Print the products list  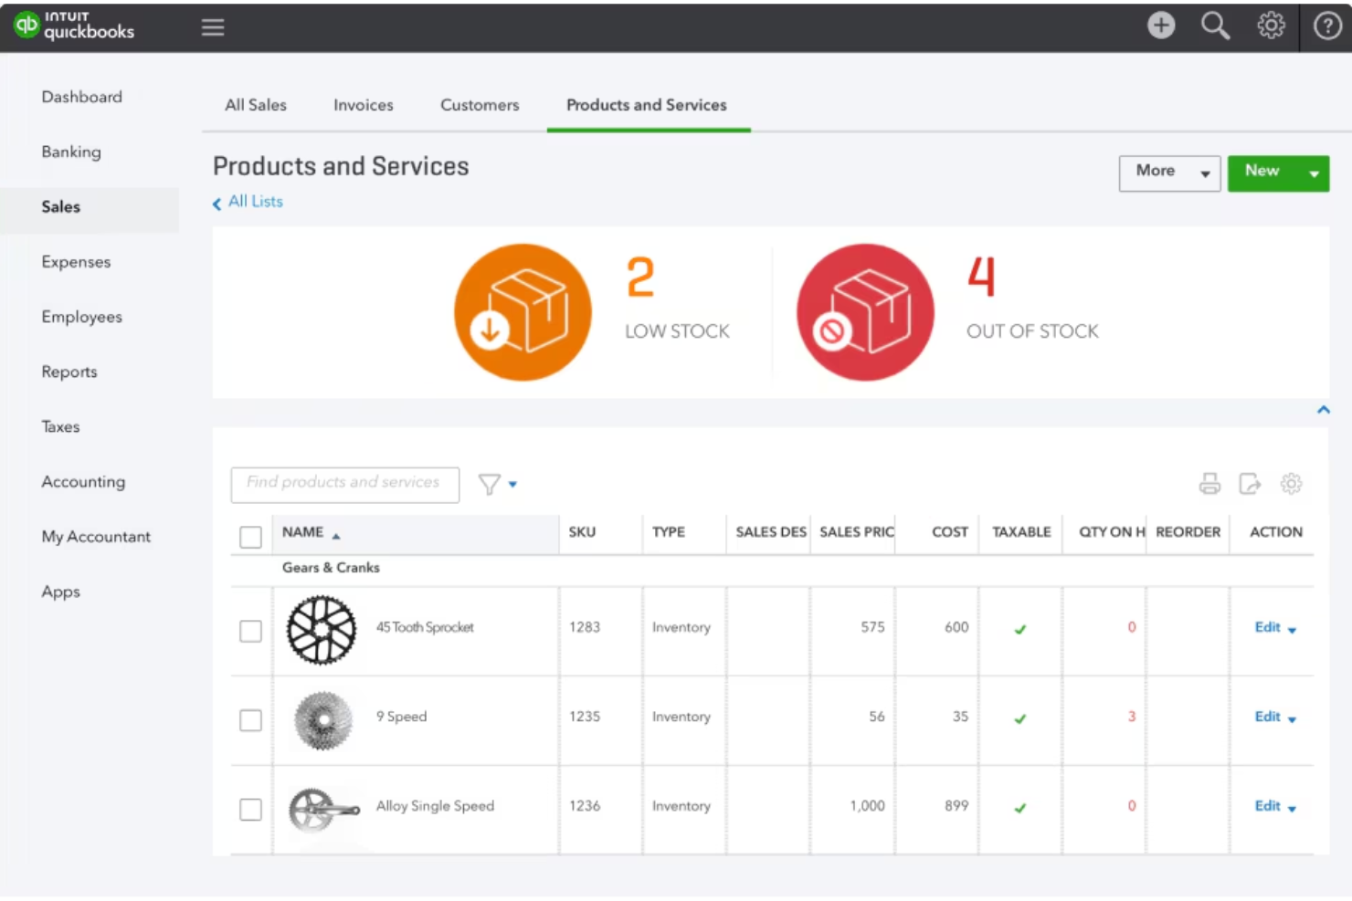click(1209, 484)
